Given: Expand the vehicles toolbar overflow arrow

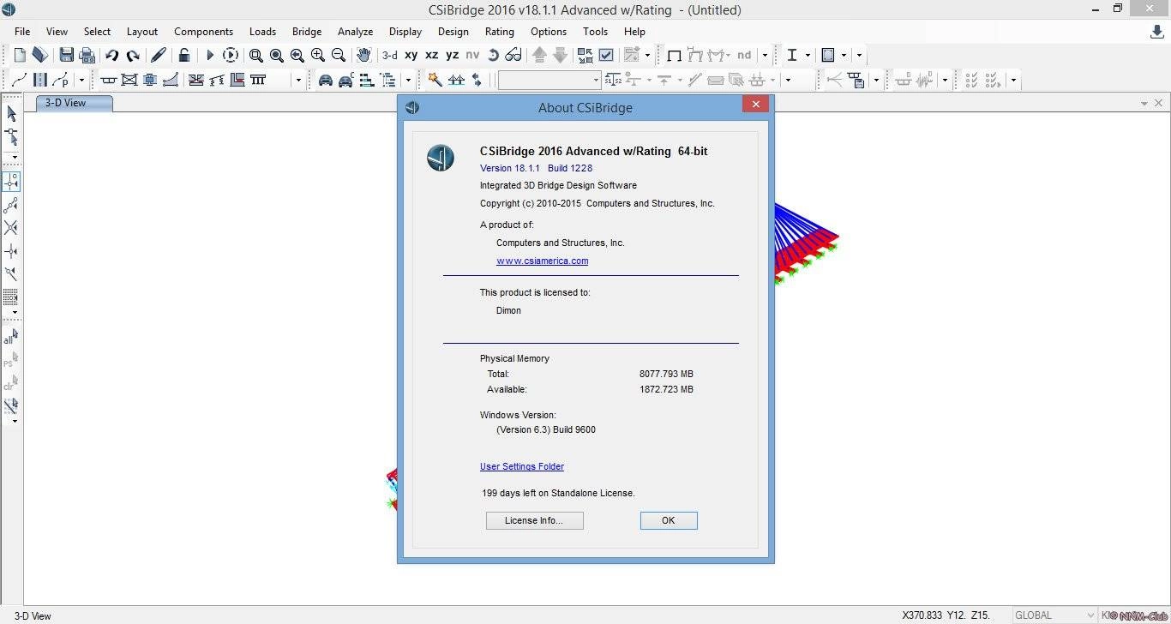Looking at the screenshot, I should (x=408, y=80).
